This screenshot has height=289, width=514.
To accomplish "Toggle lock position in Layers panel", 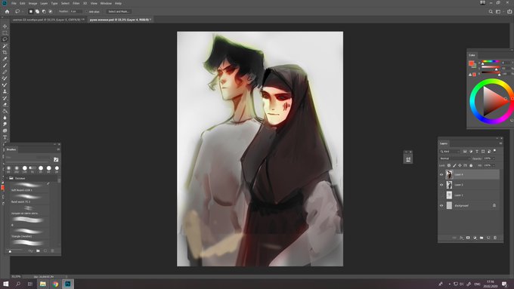I will click(x=460, y=165).
